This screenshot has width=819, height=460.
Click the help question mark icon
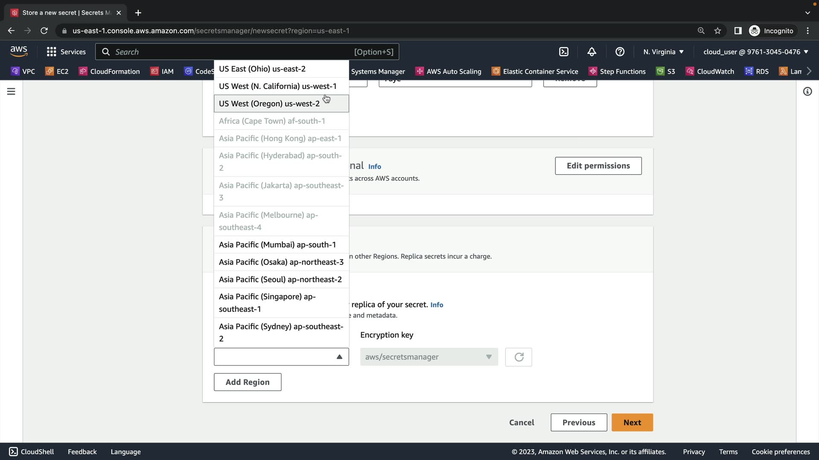pyautogui.click(x=620, y=52)
